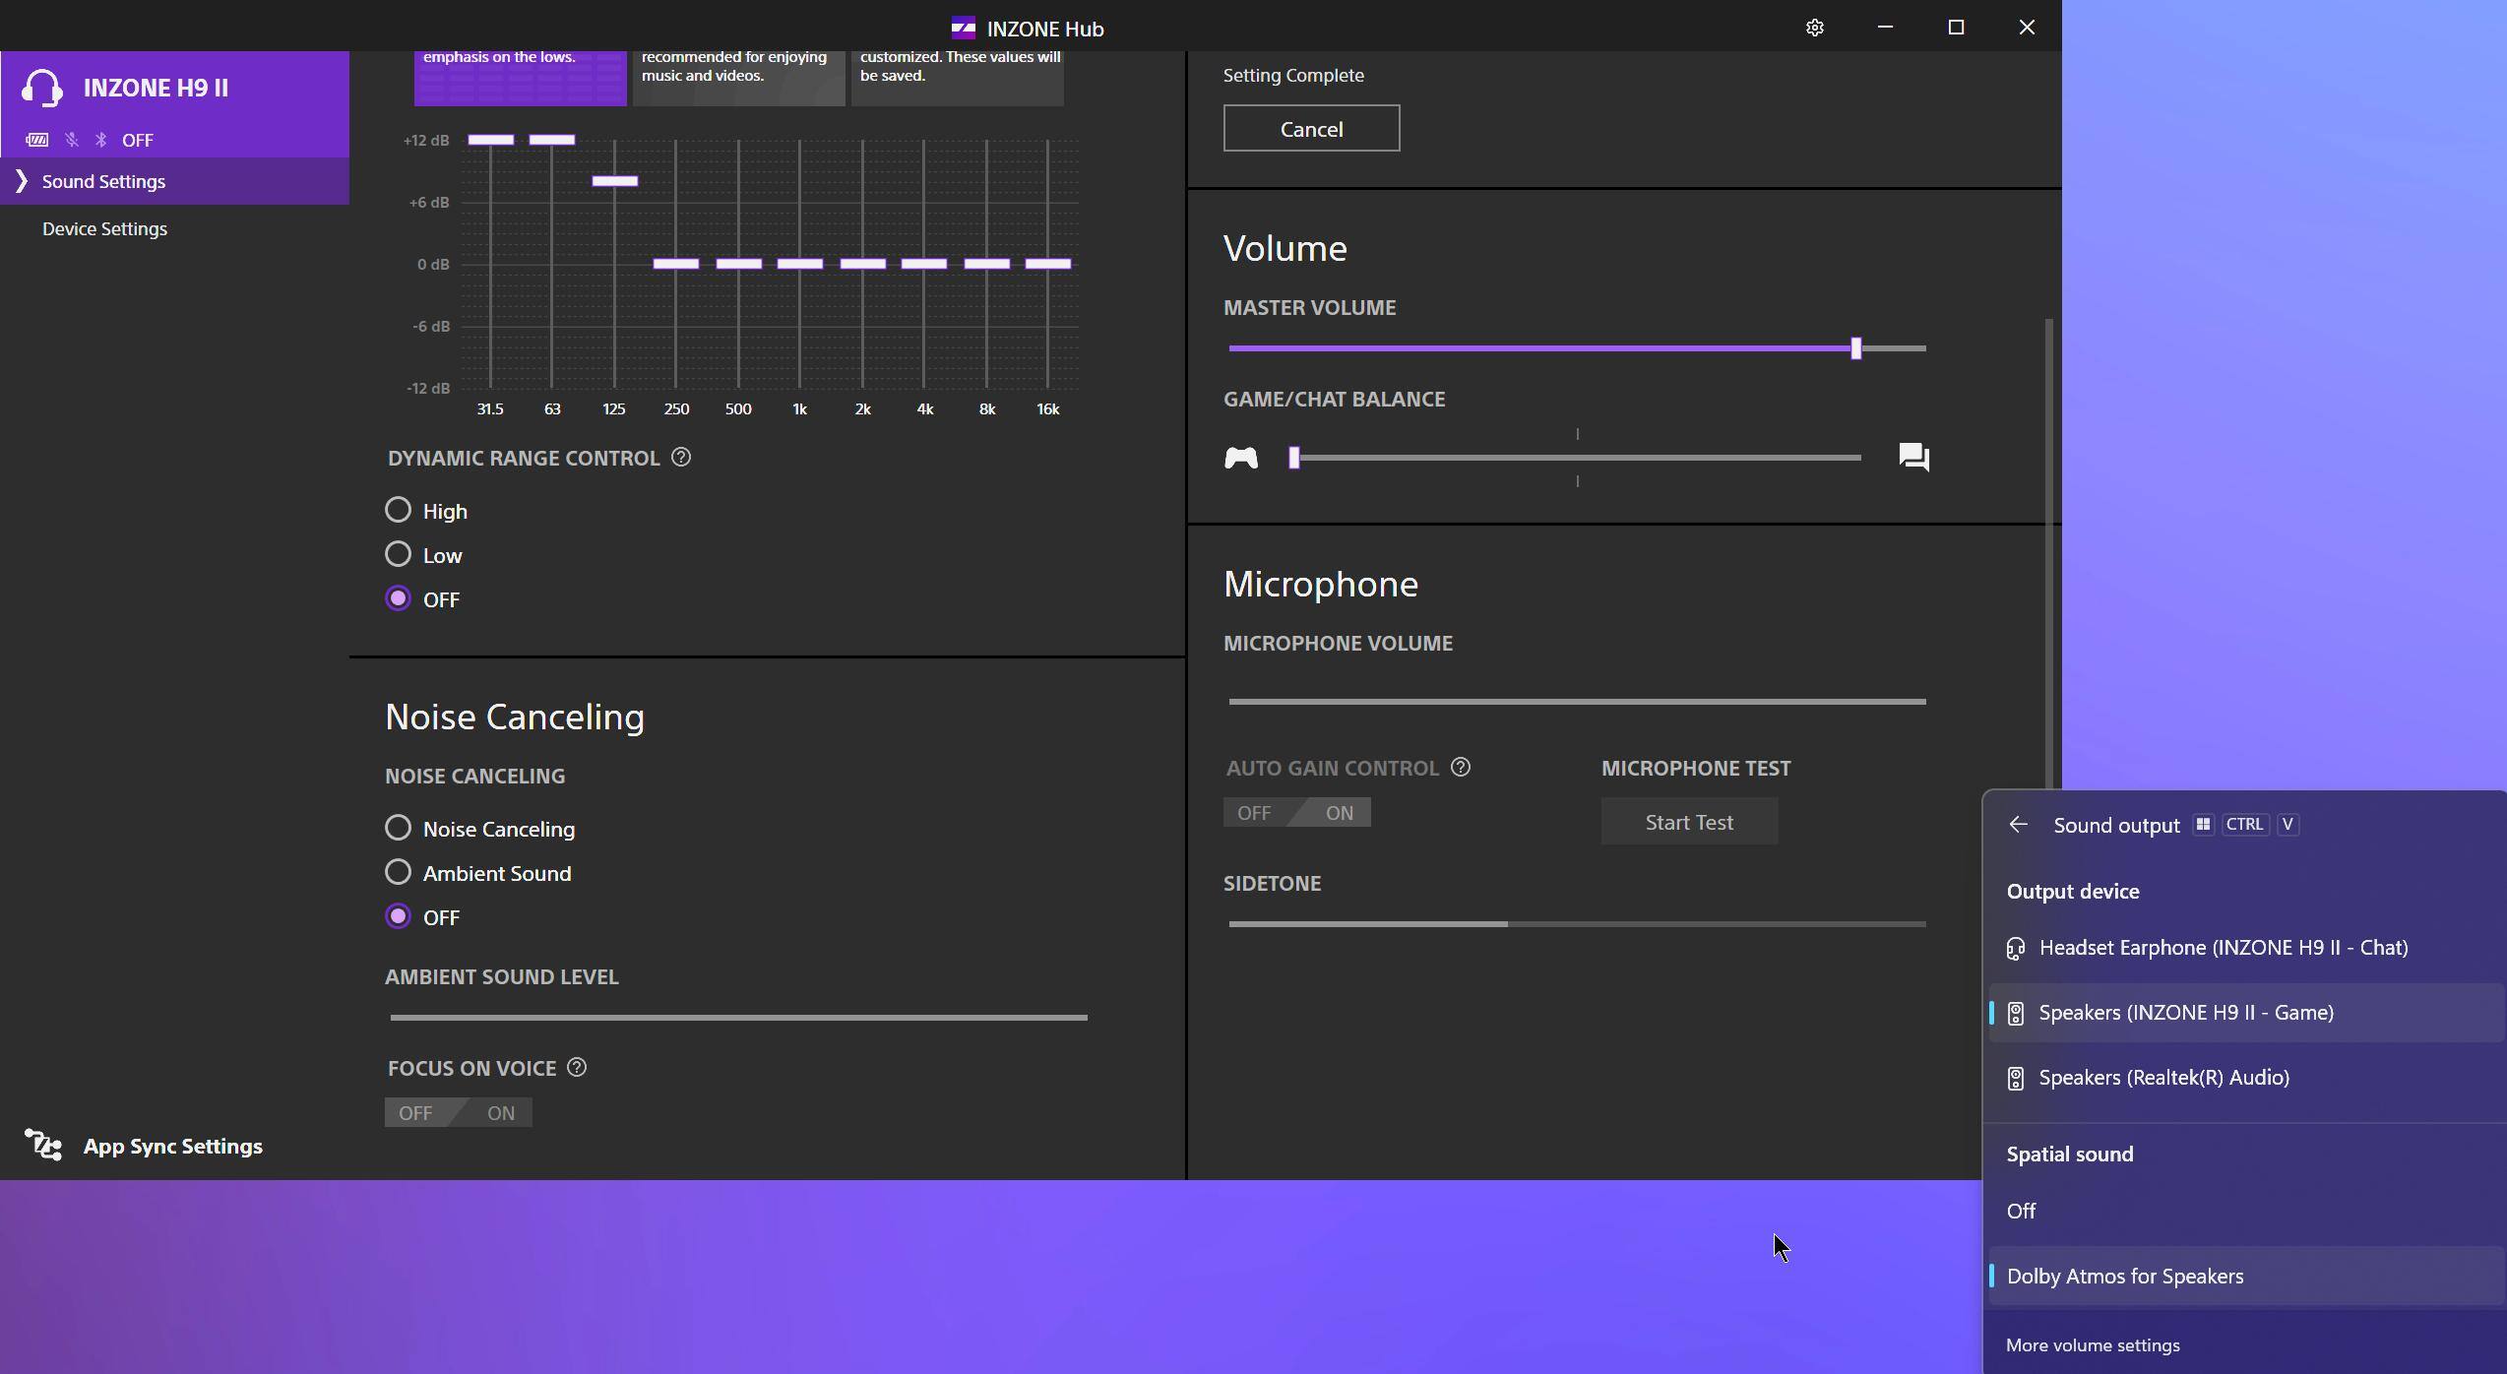Select Headset Earphone INZONE H9 II Chat

click(x=2223, y=948)
